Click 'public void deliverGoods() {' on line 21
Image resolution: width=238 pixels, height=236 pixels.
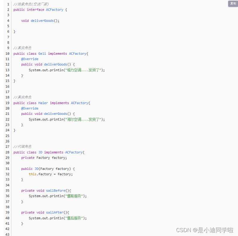click(x=48, y=114)
